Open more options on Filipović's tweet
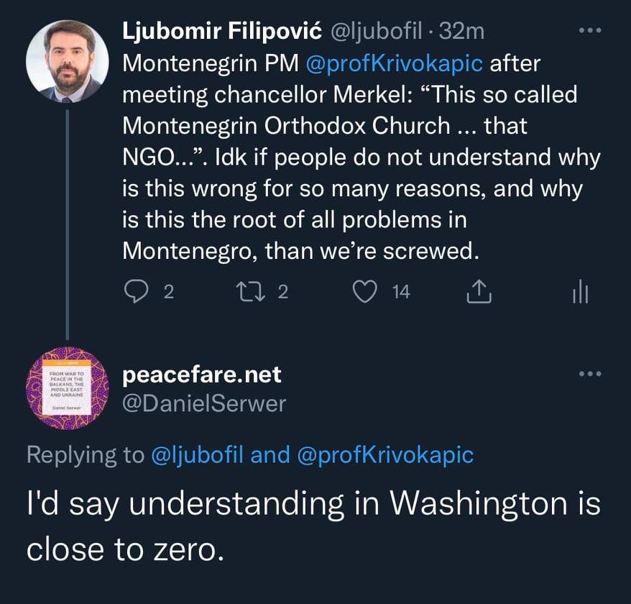The image size is (631, 604). (590, 31)
